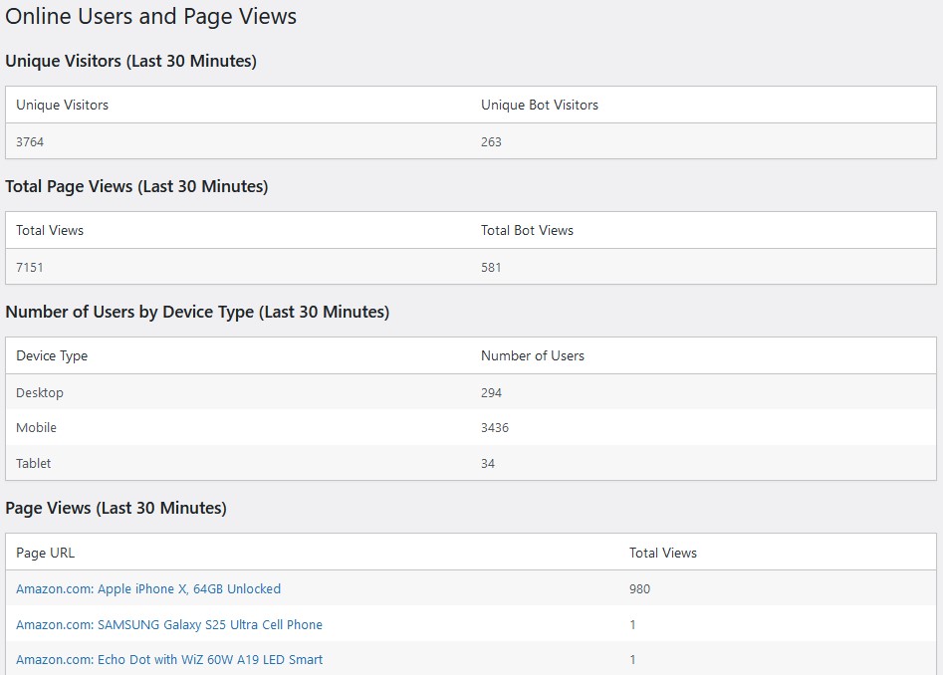Screen dimensions: 943x675
Task: Open the Apple iPhone X 64GB Unlocked link
Action: tap(148, 588)
